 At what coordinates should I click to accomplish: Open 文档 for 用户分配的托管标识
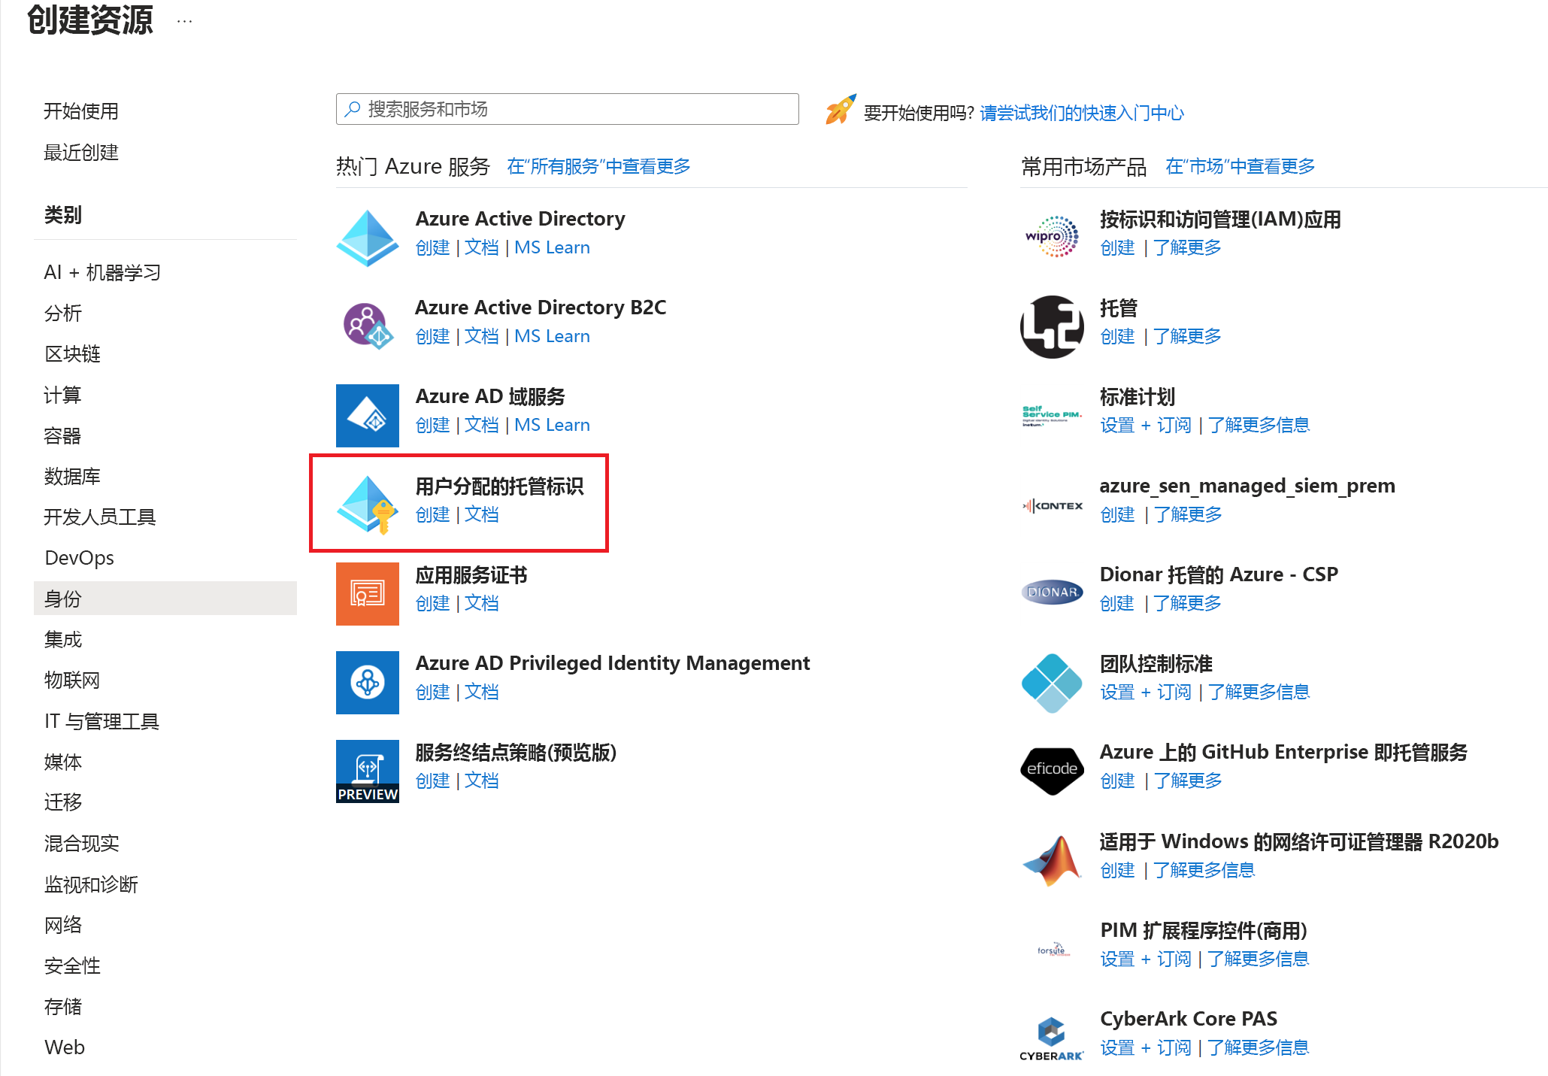[482, 515]
